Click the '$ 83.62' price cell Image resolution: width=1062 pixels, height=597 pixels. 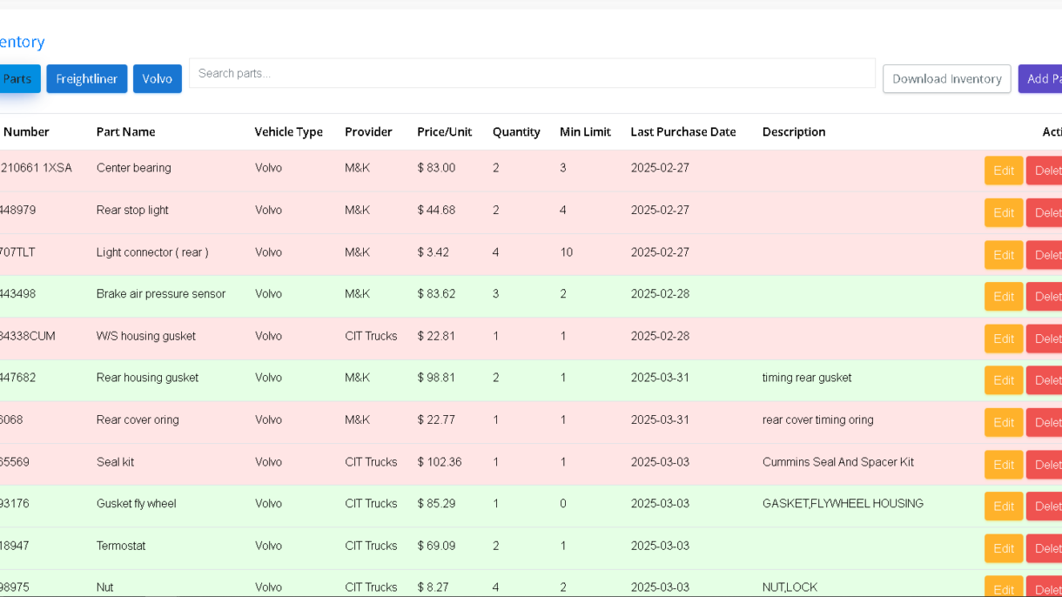436,294
